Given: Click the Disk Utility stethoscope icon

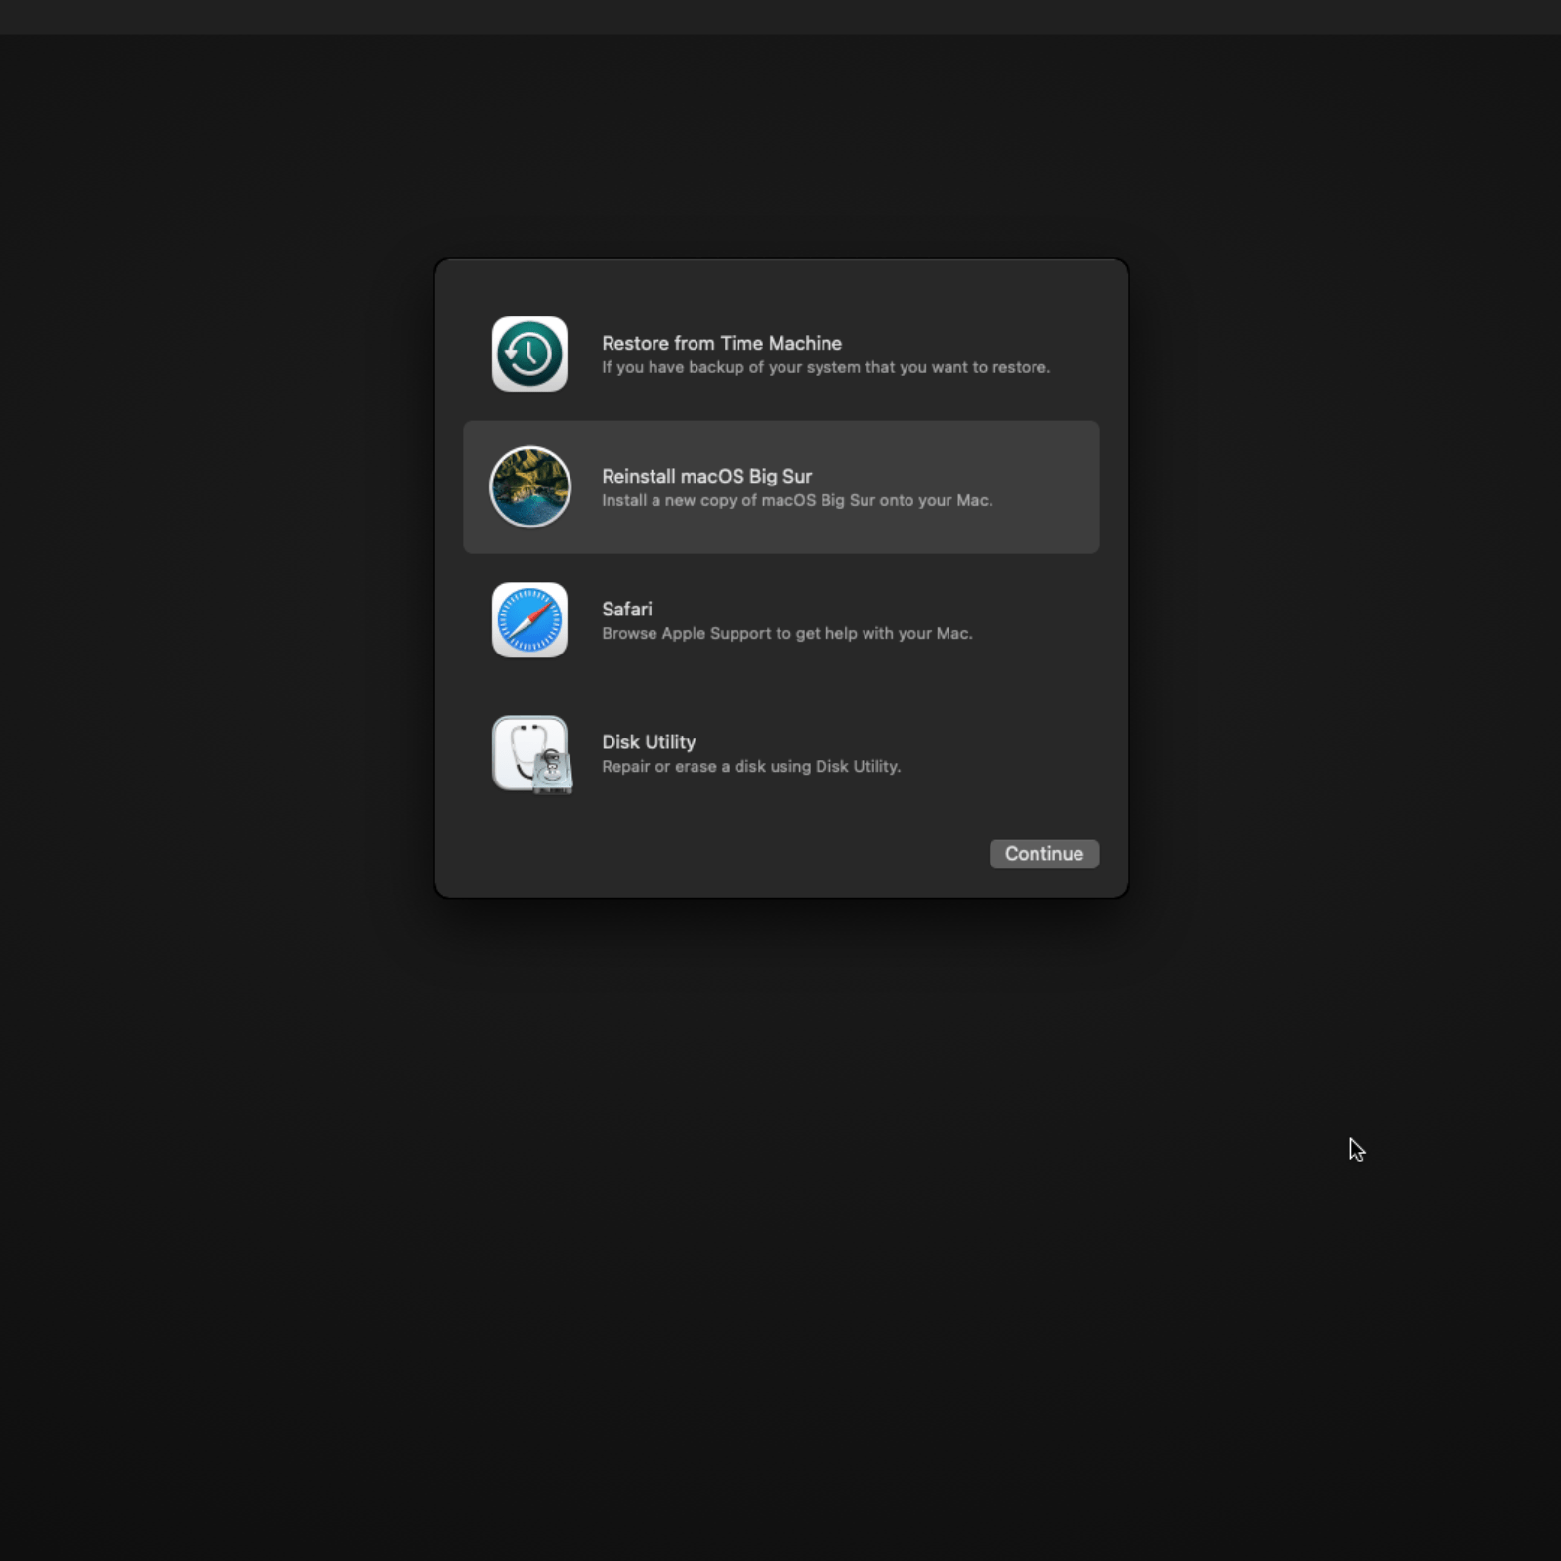Looking at the screenshot, I should coord(526,748).
